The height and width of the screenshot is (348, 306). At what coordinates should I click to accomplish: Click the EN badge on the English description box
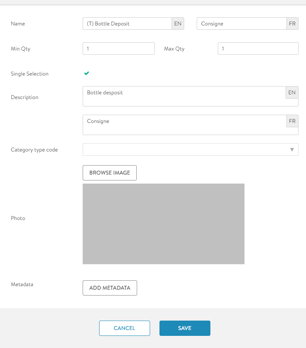pyautogui.click(x=292, y=93)
